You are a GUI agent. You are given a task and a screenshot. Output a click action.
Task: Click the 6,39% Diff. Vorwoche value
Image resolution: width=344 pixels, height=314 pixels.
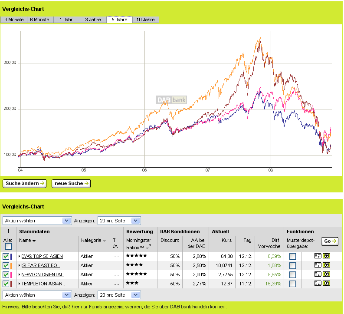(274, 256)
